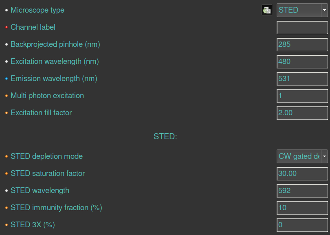Select the Emission wavelength field showing 531
Viewport: 330px width, 235px height.
pos(302,79)
